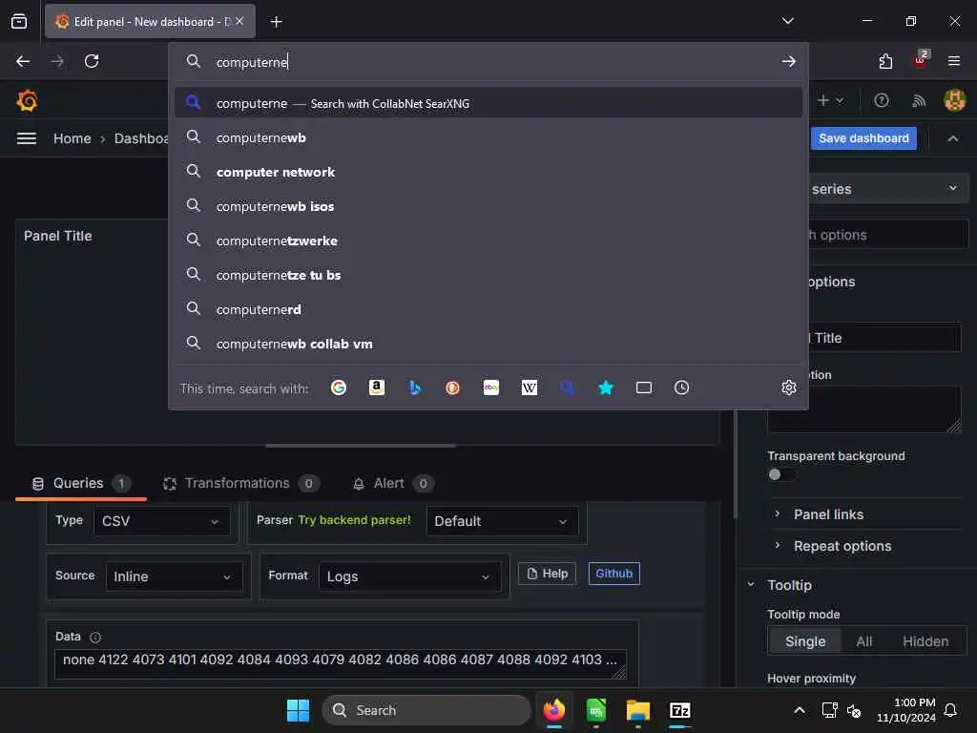Open a new browser tab
Viewport: 977px width, 733px height.
pos(276,22)
